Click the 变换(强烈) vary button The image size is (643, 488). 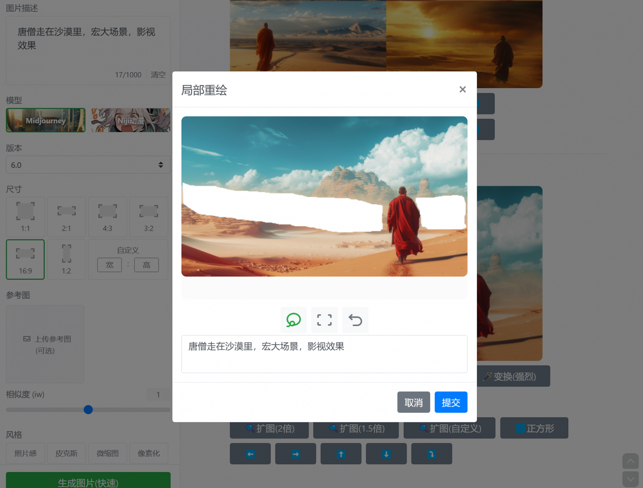tap(513, 376)
